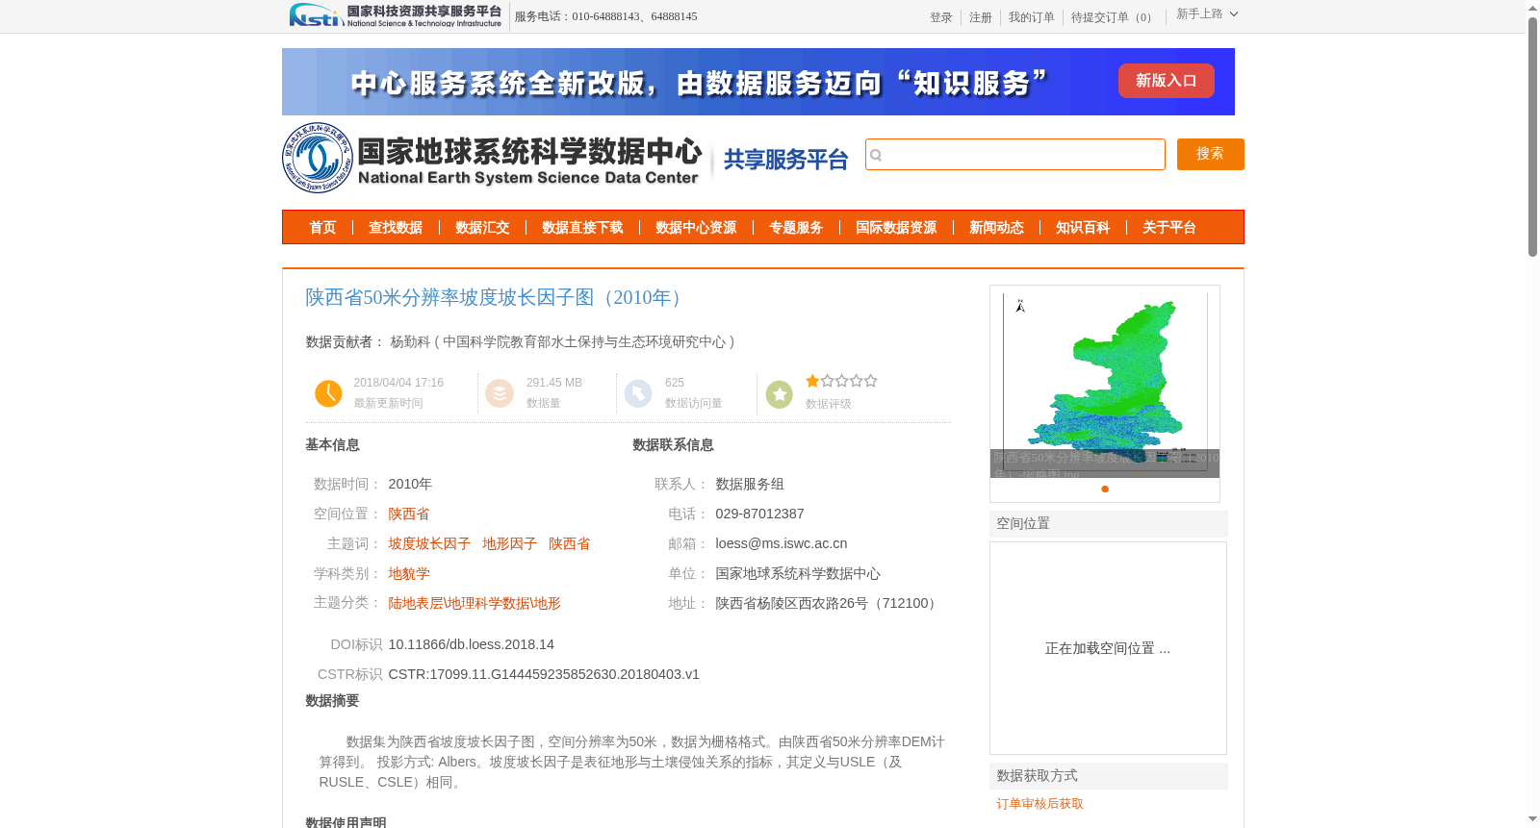Click the first rating star
This screenshot has height=828, width=1540.
point(812,381)
